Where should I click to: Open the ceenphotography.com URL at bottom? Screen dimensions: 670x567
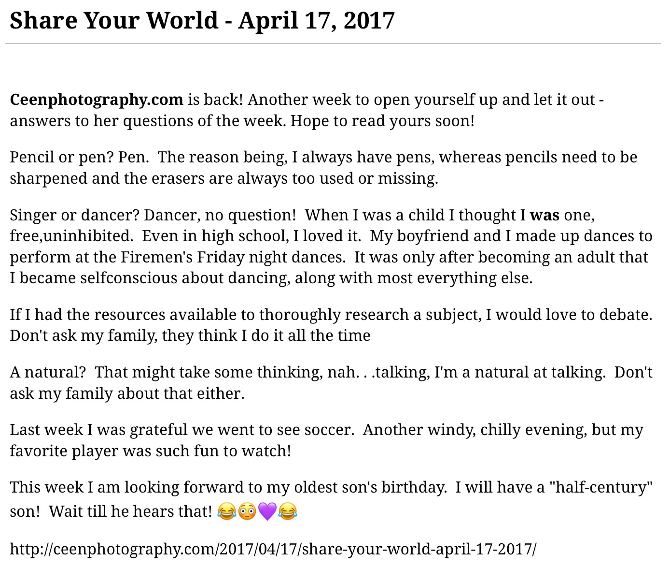pyautogui.click(x=273, y=549)
